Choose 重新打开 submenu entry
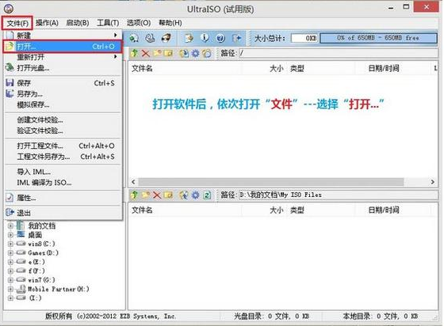 [x=63, y=57]
